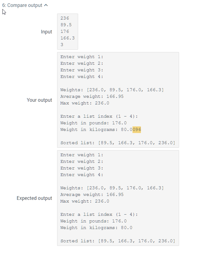201x254 pixels.
Task: Click inside the Input values box
Action: click(x=67, y=32)
